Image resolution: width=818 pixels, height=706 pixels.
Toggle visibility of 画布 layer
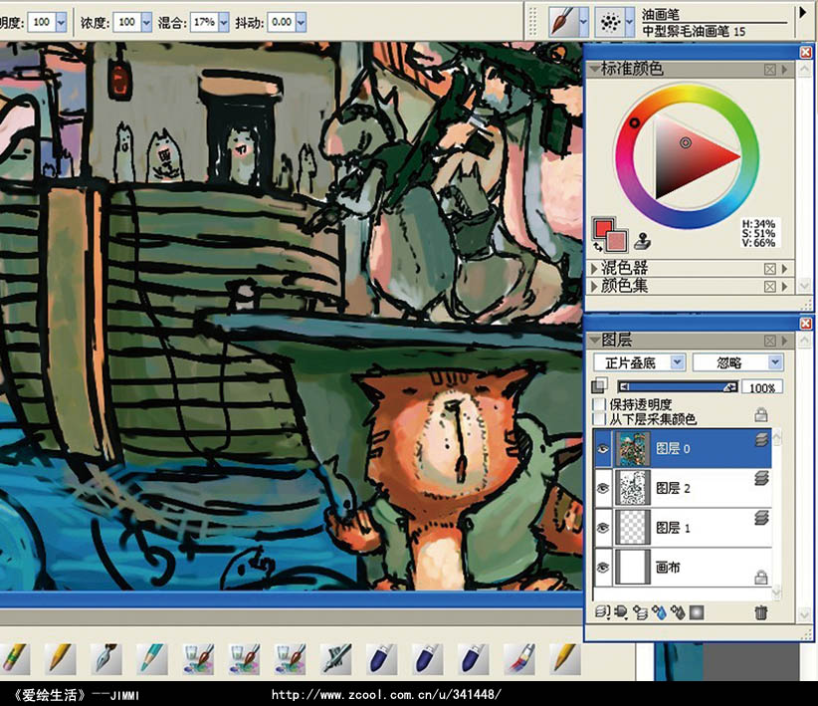603,568
